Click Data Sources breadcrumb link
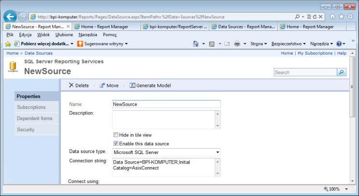The width and height of the screenshot is (359, 196). click(39, 53)
